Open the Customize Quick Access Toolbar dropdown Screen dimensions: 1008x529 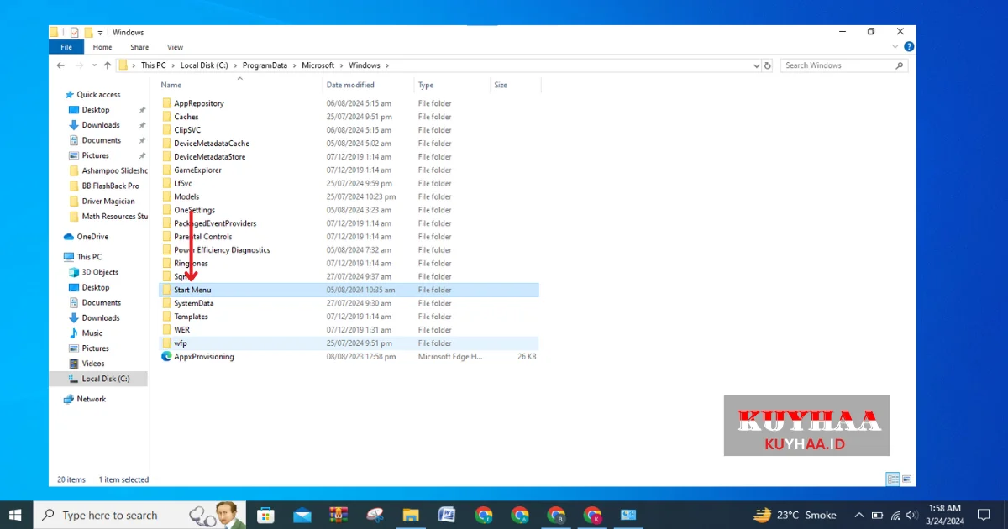pos(100,33)
